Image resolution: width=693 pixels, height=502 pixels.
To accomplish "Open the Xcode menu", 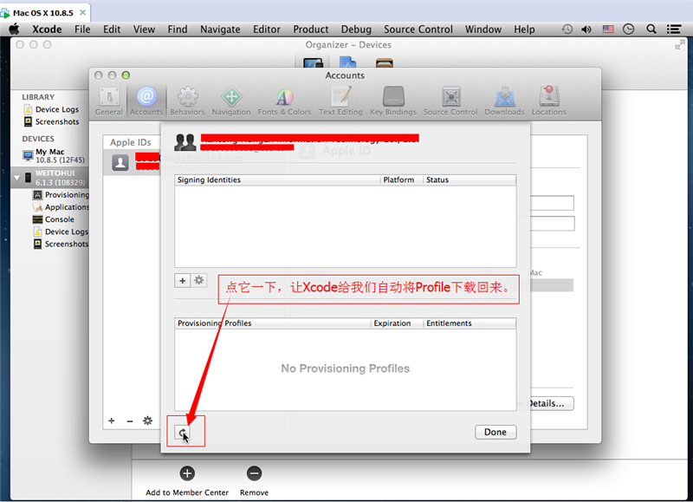I will point(47,29).
